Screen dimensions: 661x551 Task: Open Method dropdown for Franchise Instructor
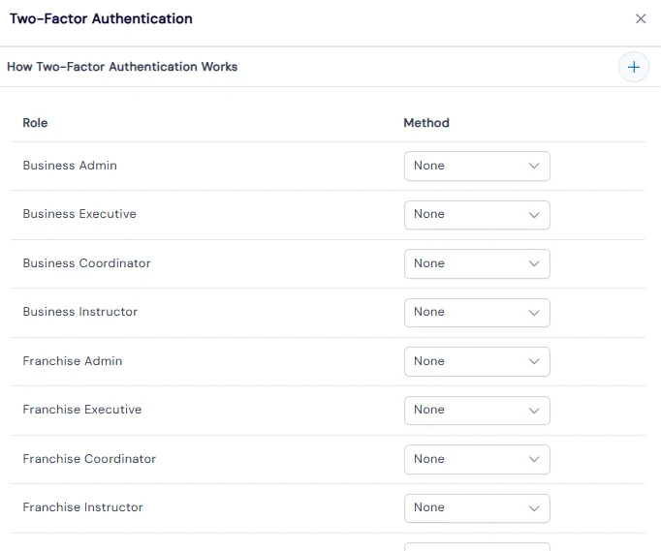(477, 508)
